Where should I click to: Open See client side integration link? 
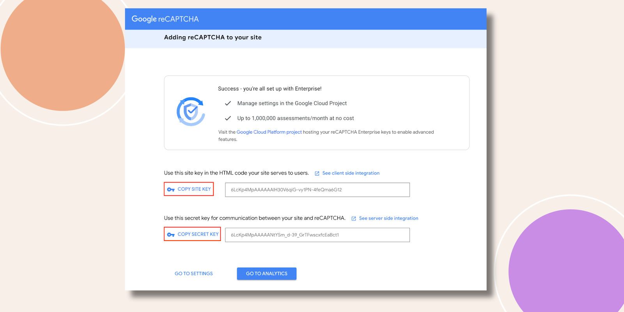[351, 173]
